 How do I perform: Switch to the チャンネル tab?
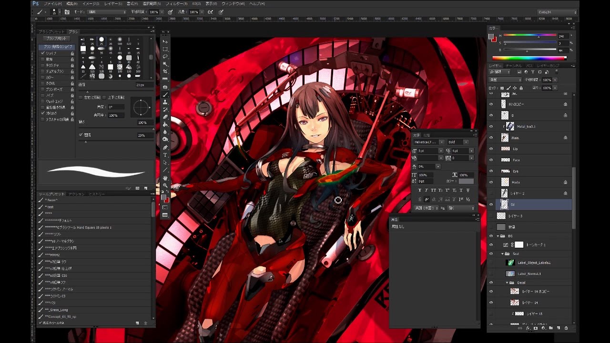[x=514, y=65]
